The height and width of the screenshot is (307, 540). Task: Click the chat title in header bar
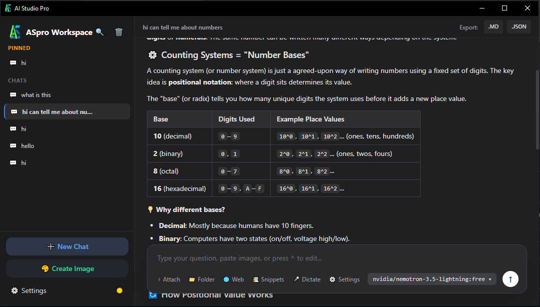(182, 27)
